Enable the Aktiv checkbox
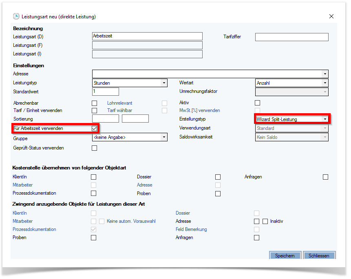This screenshot has height=279, width=351. click(257, 103)
